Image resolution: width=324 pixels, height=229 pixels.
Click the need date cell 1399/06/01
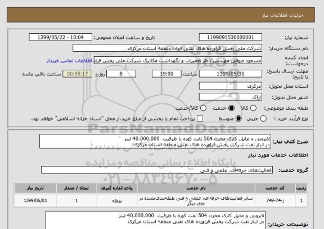pos(35,200)
